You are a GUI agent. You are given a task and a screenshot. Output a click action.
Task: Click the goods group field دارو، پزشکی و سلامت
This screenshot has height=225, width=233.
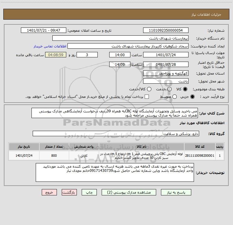[x=116, y=133]
